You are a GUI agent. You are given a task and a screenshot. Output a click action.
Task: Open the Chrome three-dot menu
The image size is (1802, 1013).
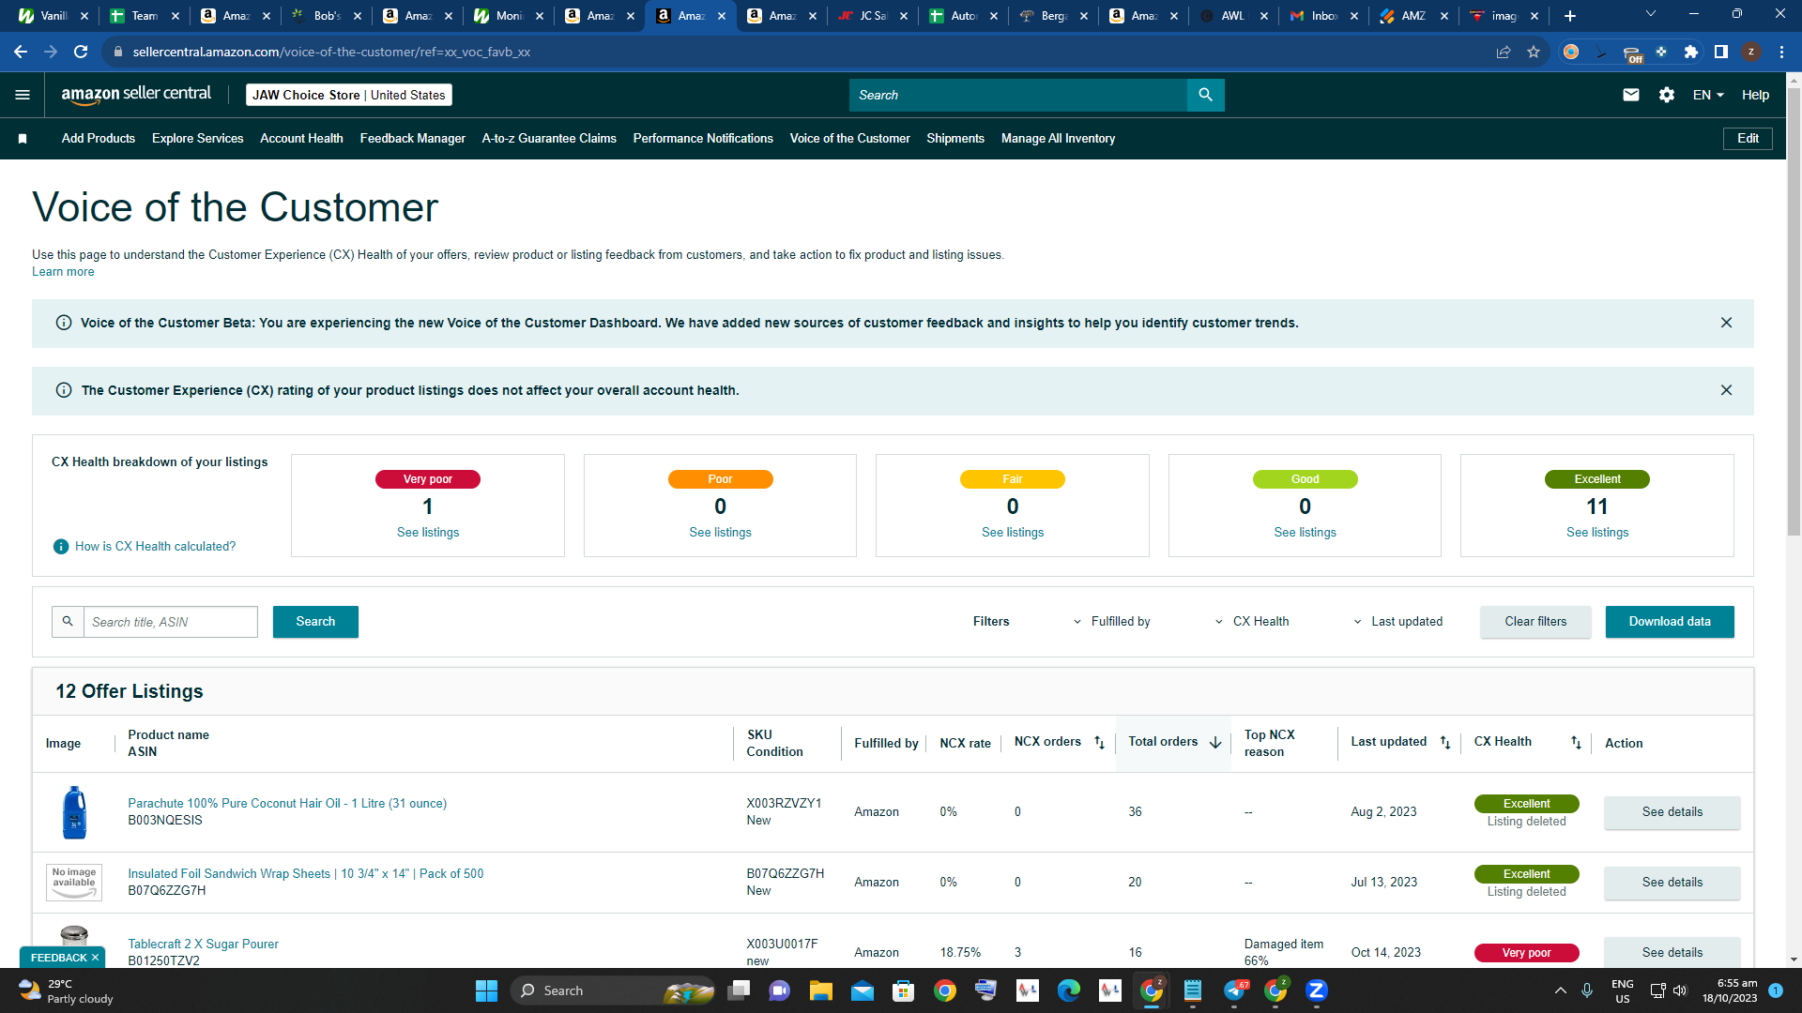1781,52
